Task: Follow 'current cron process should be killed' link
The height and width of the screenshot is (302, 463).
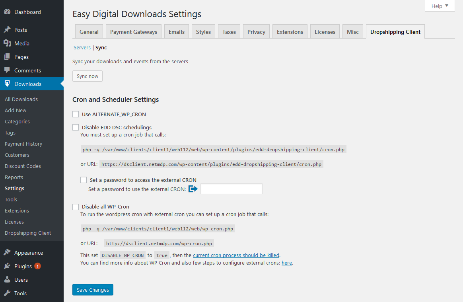Action: click(236, 255)
